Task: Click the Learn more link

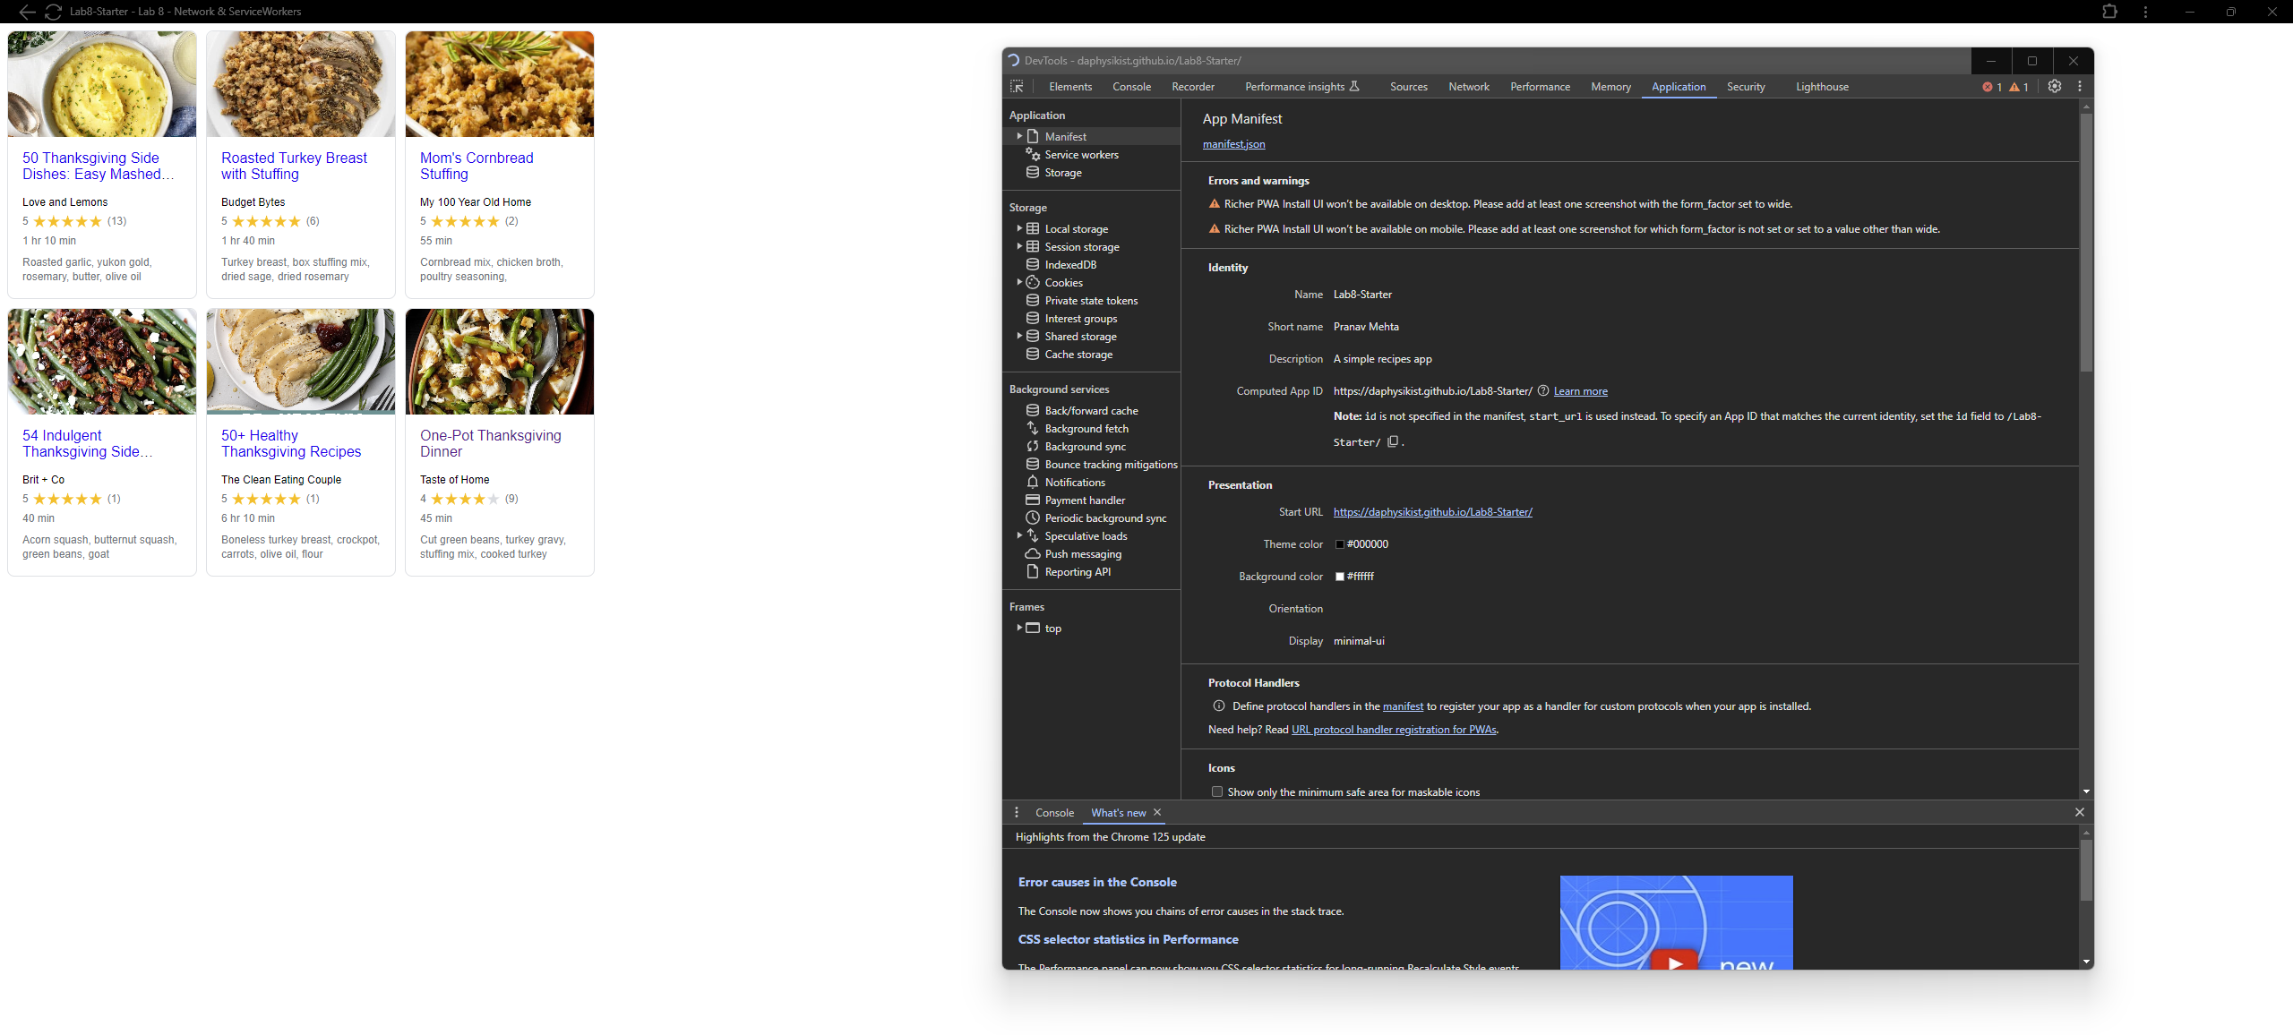Action: tap(1580, 391)
